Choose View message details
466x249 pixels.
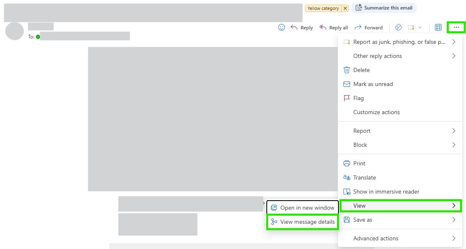[302, 222]
